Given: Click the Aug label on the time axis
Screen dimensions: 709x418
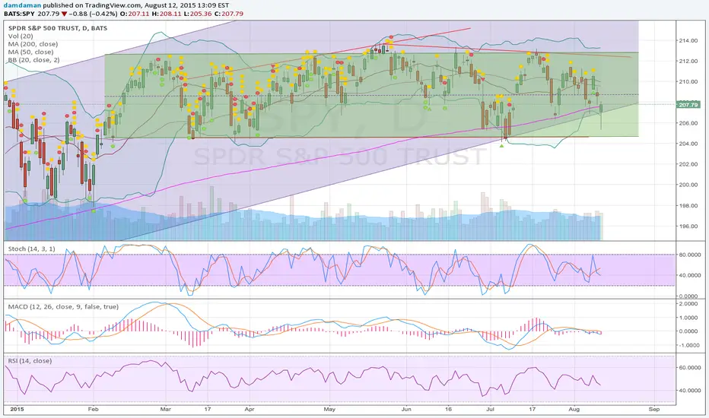Looking at the screenshot, I should pos(574,410).
